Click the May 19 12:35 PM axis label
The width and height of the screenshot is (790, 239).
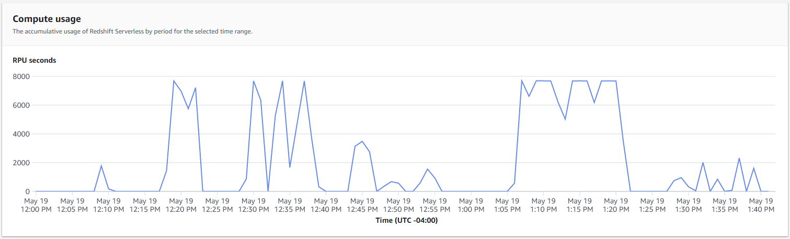click(290, 205)
